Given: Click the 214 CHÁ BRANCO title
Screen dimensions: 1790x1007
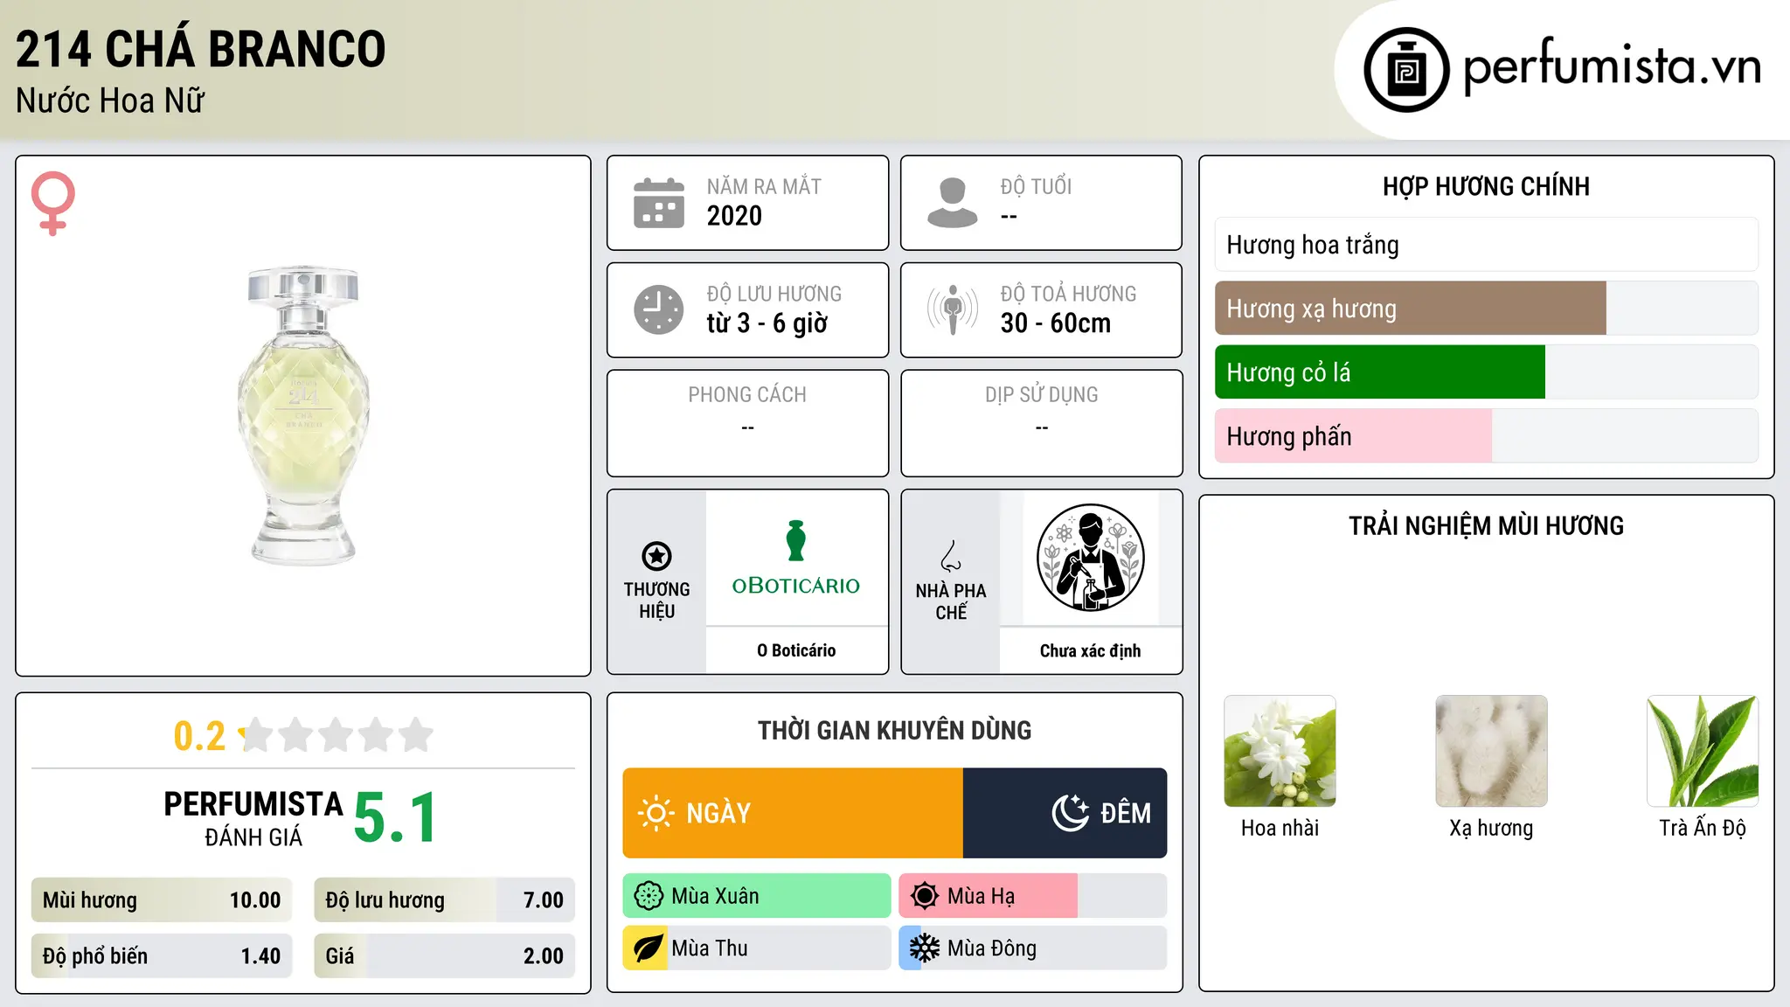Looking at the screenshot, I should pos(200,49).
